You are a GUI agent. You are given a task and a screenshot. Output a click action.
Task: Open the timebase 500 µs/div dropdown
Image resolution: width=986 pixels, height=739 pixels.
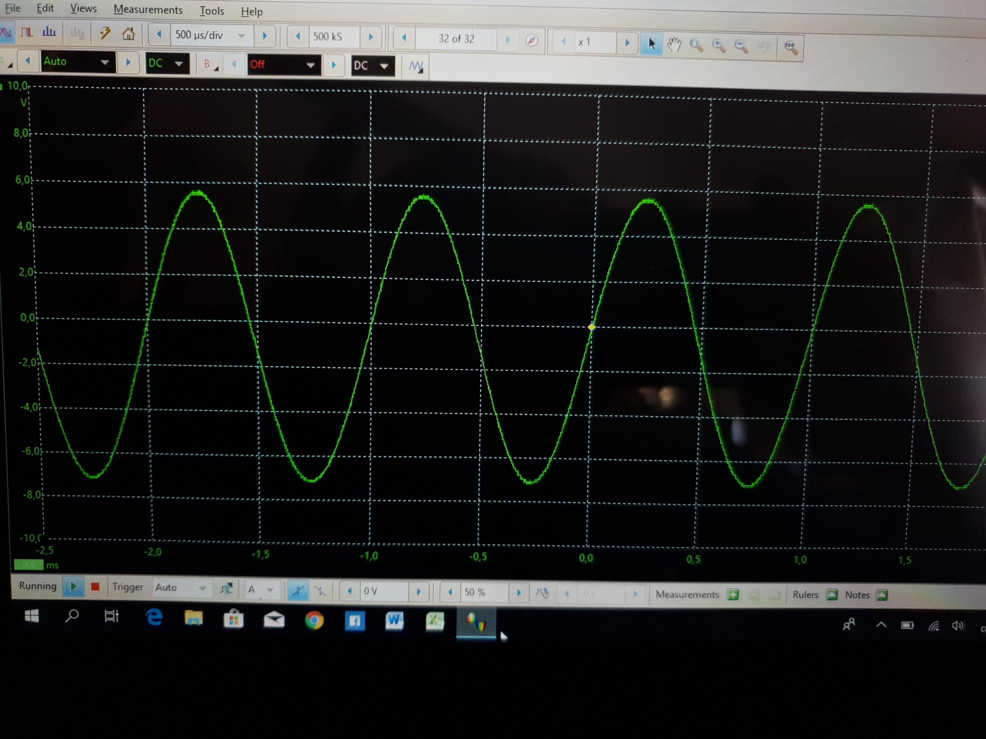(241, 36)
